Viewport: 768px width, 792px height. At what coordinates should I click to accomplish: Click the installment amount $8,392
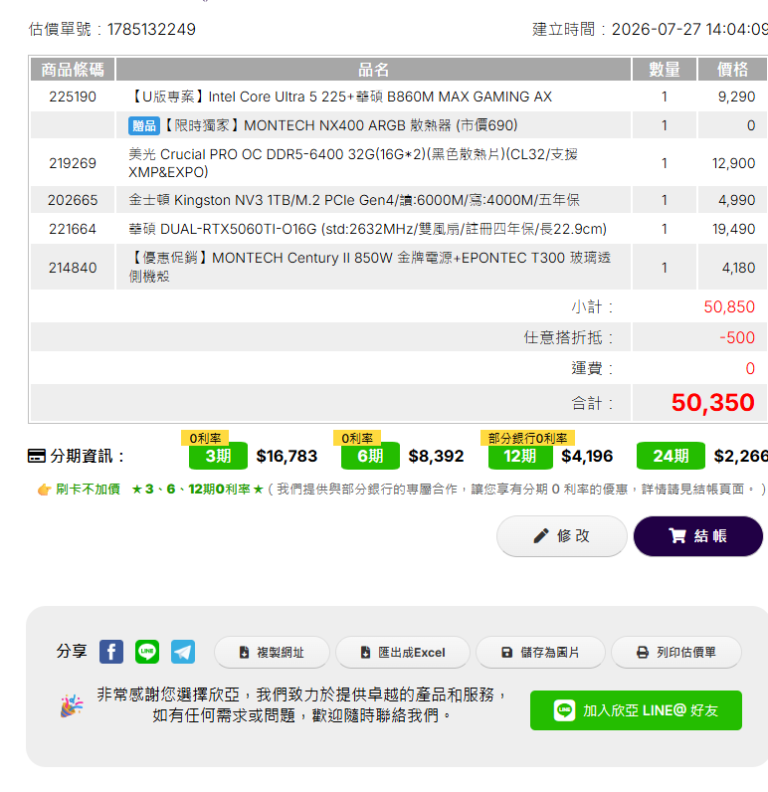(x=436, y=456)
